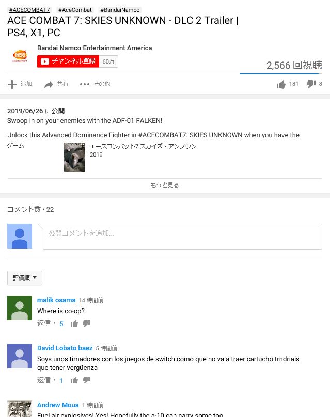Open the Bandai Namco Entertainment America channel name
Viewport: 330px width, 417px height.
coord(95,48)
